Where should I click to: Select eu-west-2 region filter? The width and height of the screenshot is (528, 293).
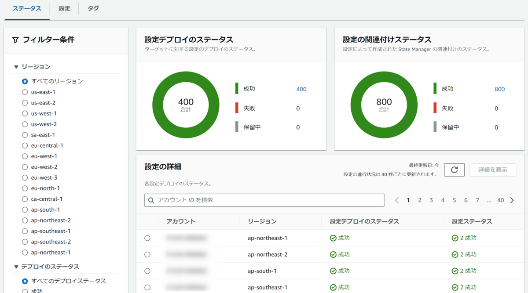(x=25, y=167)
